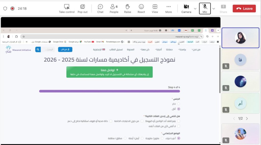The height and width of the screenshot is (145, 261).
Task: Open the React emoji options
Action: tap(141, 7)
